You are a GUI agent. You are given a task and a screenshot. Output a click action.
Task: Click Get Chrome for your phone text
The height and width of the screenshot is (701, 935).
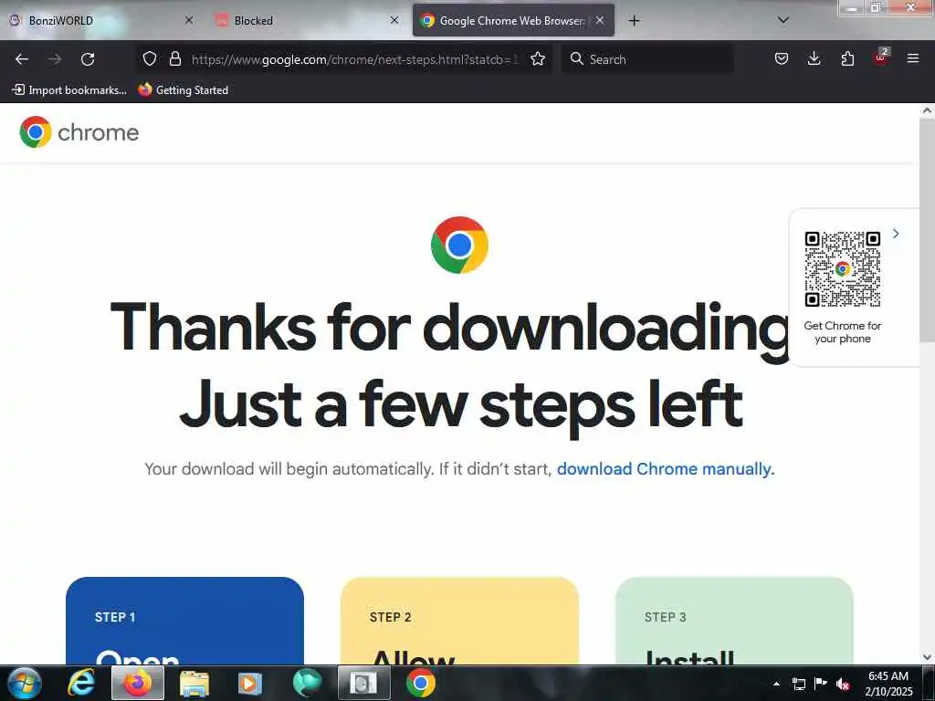(x=842, y=332)
